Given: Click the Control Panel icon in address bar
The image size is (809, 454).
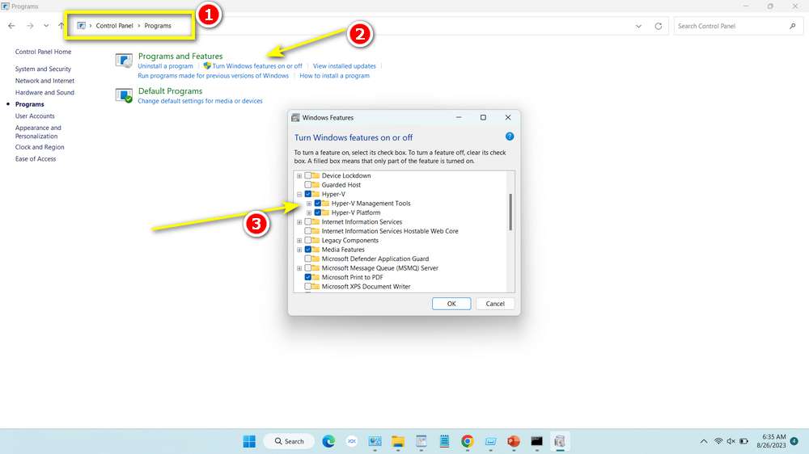Looking at the screenshot, I should [82, 26].
